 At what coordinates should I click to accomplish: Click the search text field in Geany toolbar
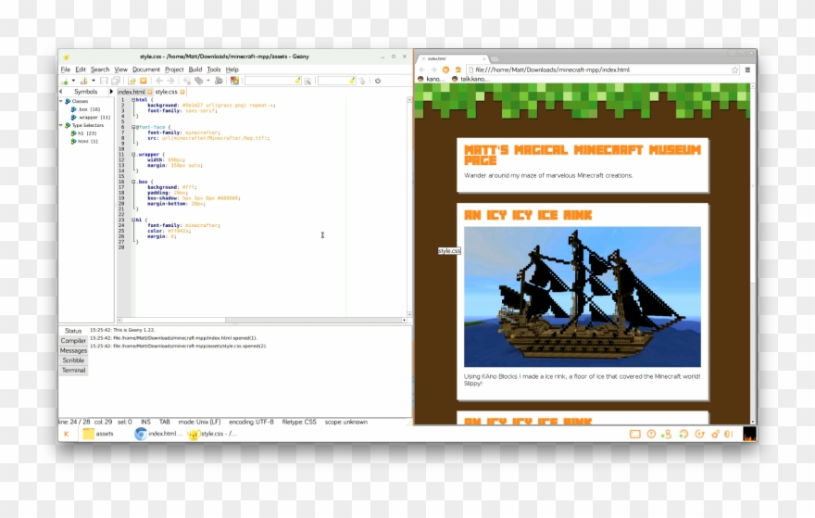click(x=273, y=81)
